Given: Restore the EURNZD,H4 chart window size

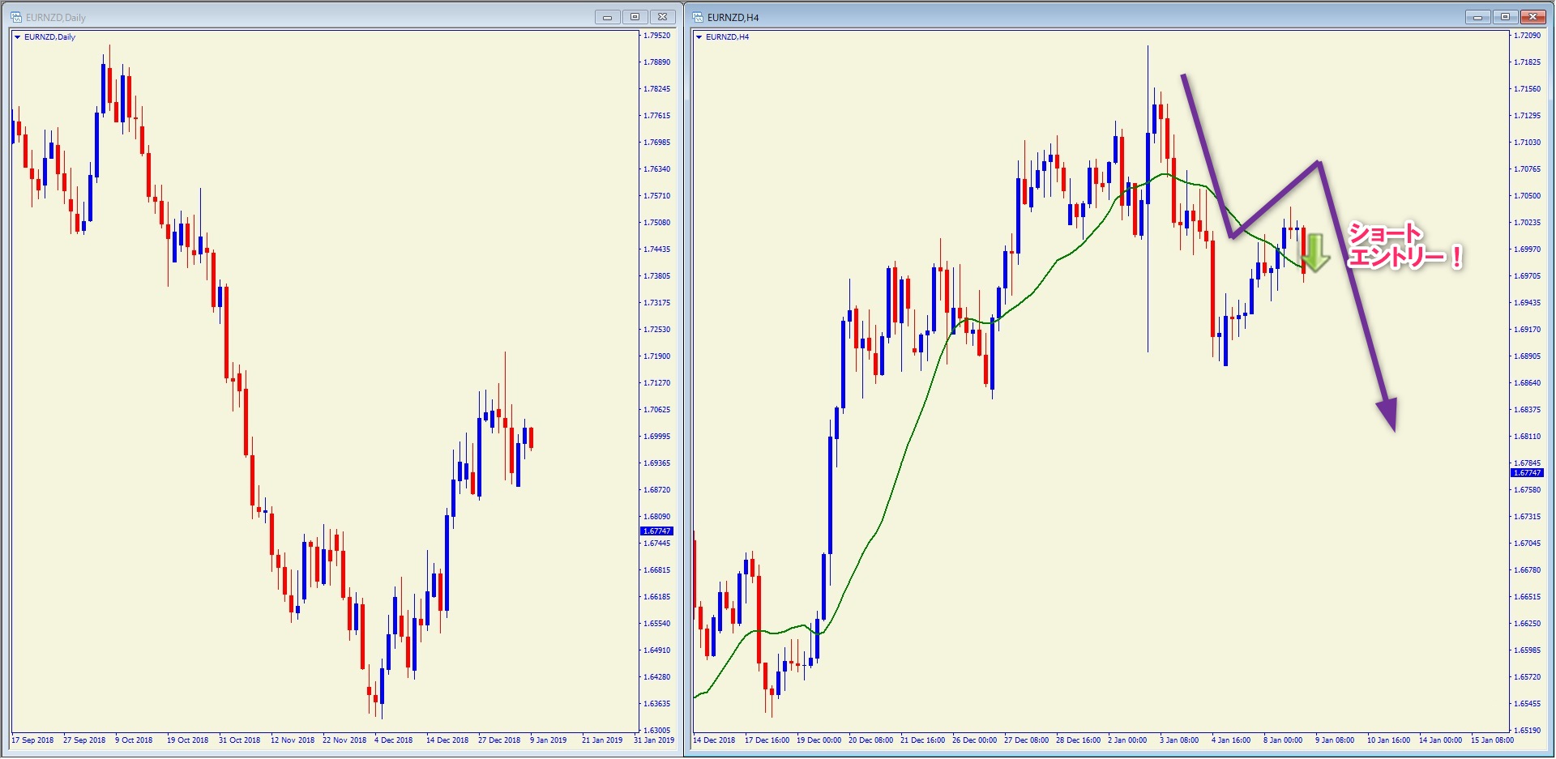Looking at the screenshot, I should coord(1505,17).
